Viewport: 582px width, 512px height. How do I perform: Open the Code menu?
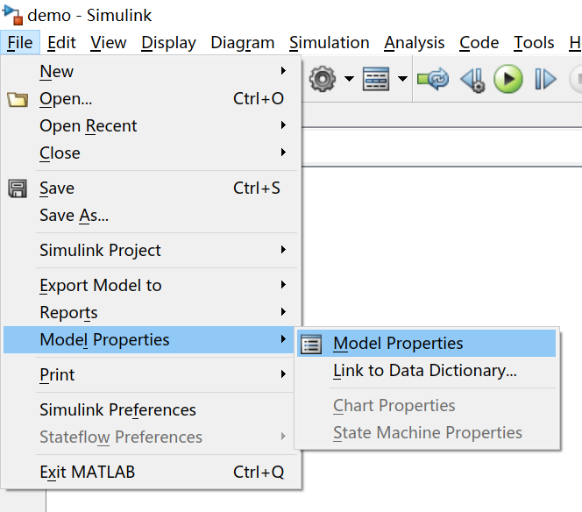click(479, 42)
